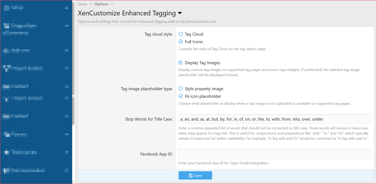Navigate to Setup via the breadcrumb
The height and width of the screenshot is (184, 377).
82,4
